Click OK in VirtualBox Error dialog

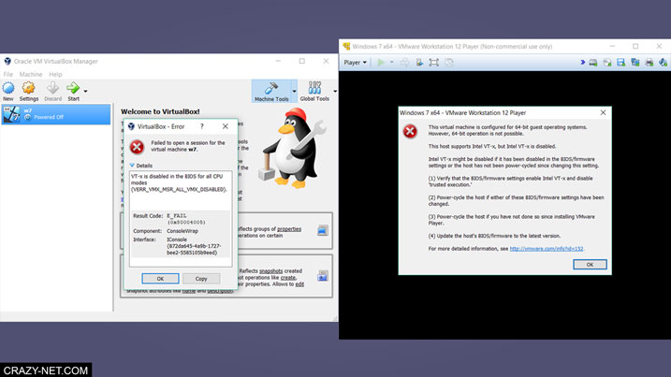(x=160, y=279)
